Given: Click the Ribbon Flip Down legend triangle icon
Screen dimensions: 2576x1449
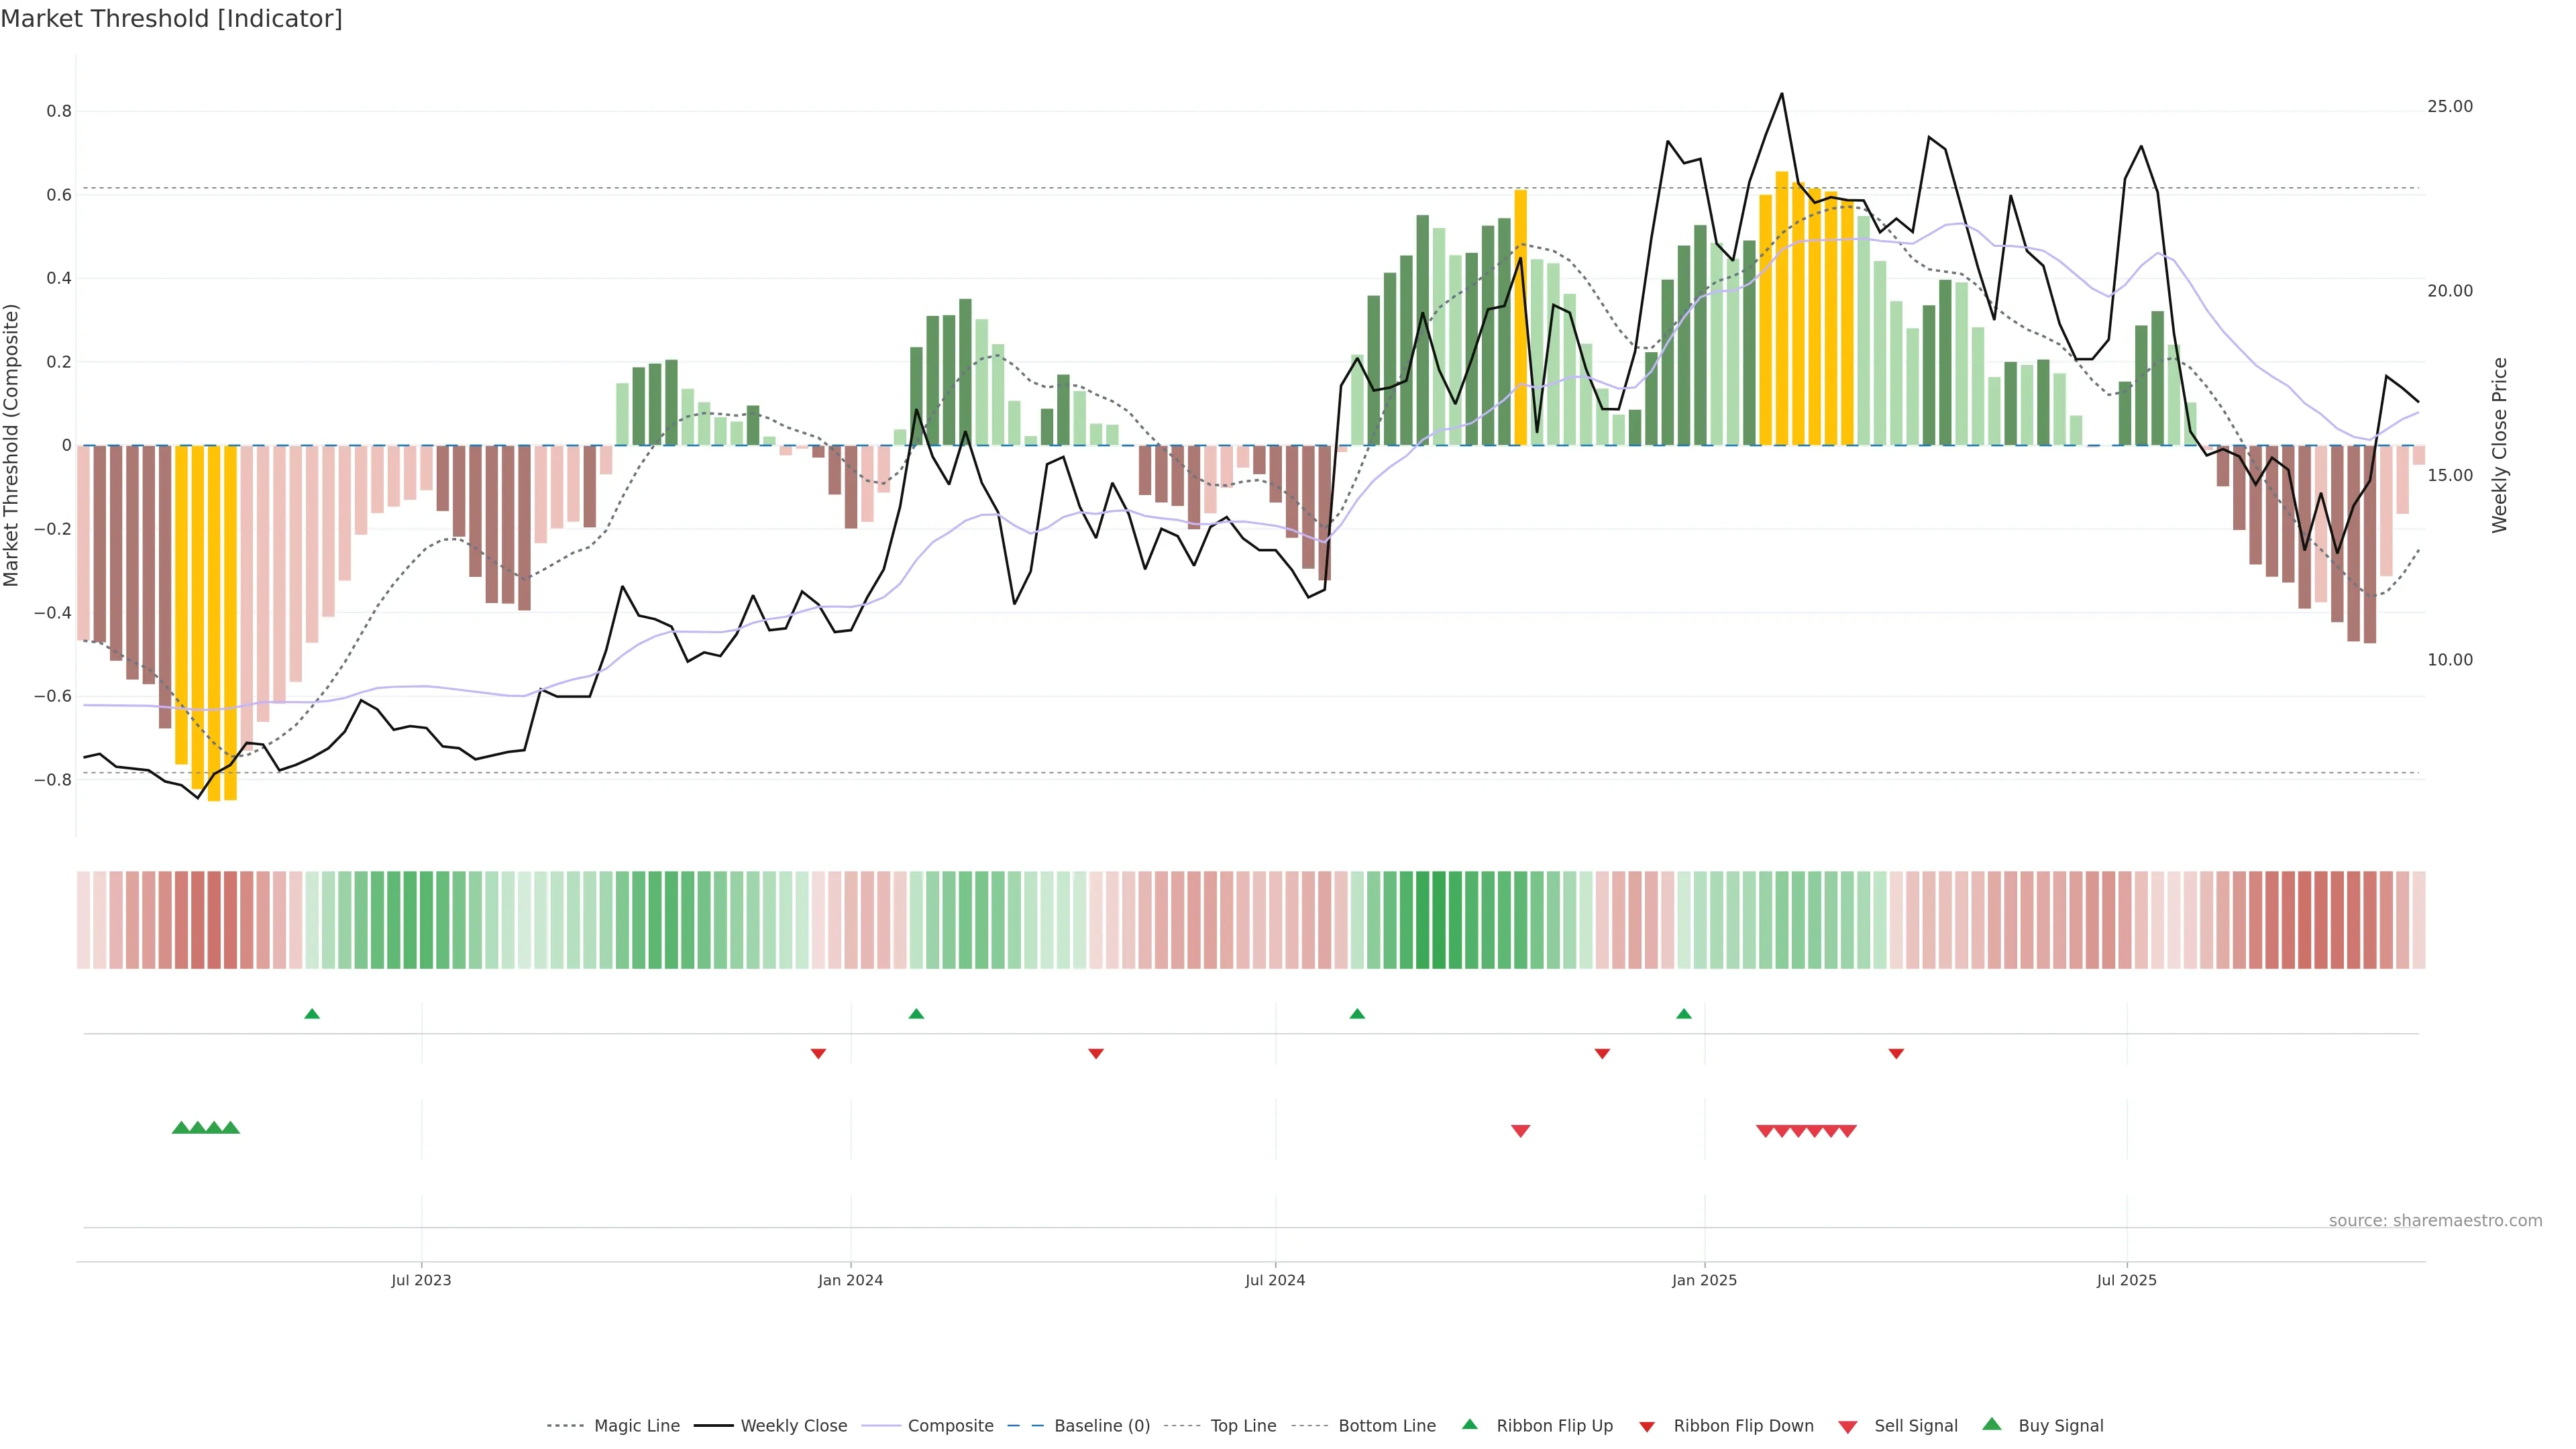Looking at the screenshot, I should pos(1647,1427).
